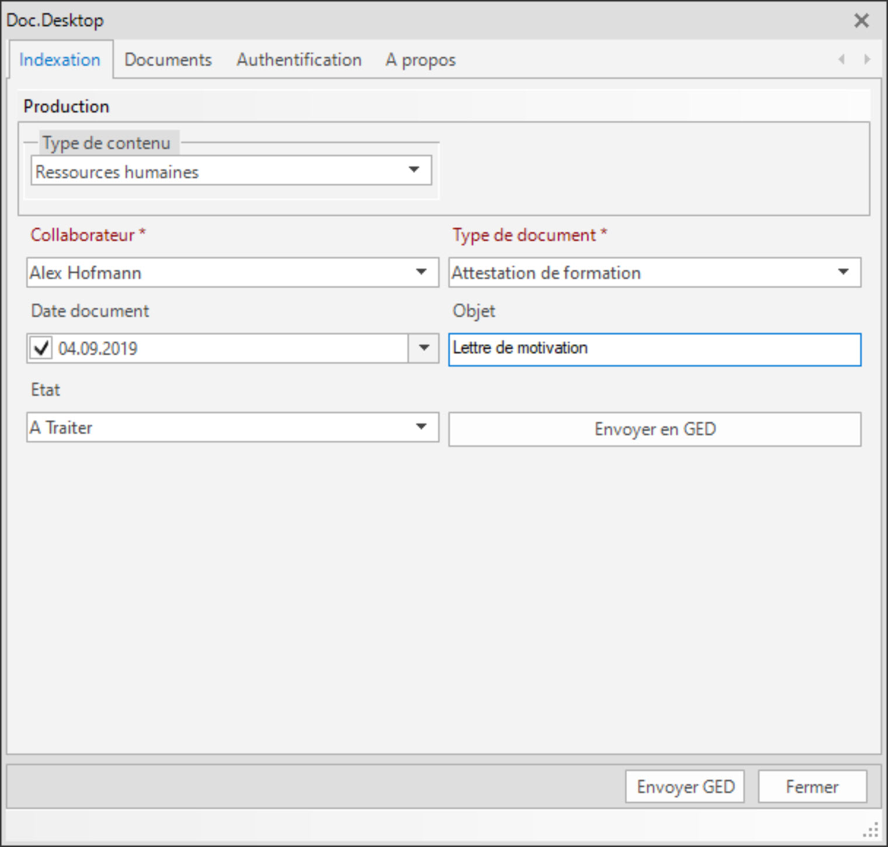The image size is (888, 847).
Task: Open the Authentification tab
Action: pyautogui.click(x=299, y=60)
